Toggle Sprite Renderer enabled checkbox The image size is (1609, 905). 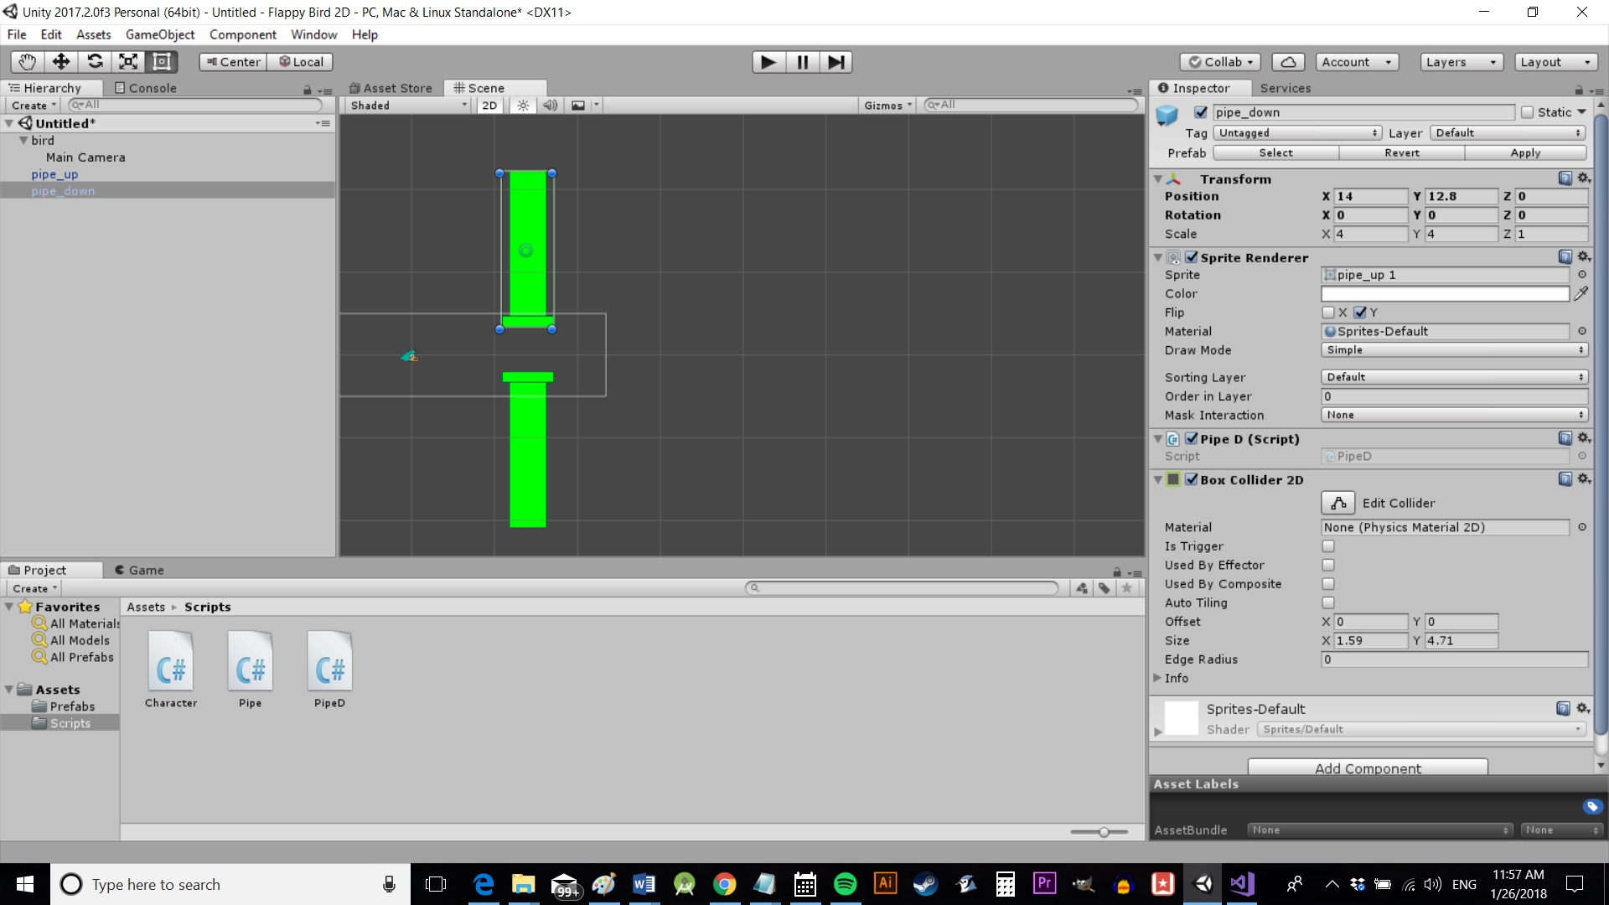1192,257
